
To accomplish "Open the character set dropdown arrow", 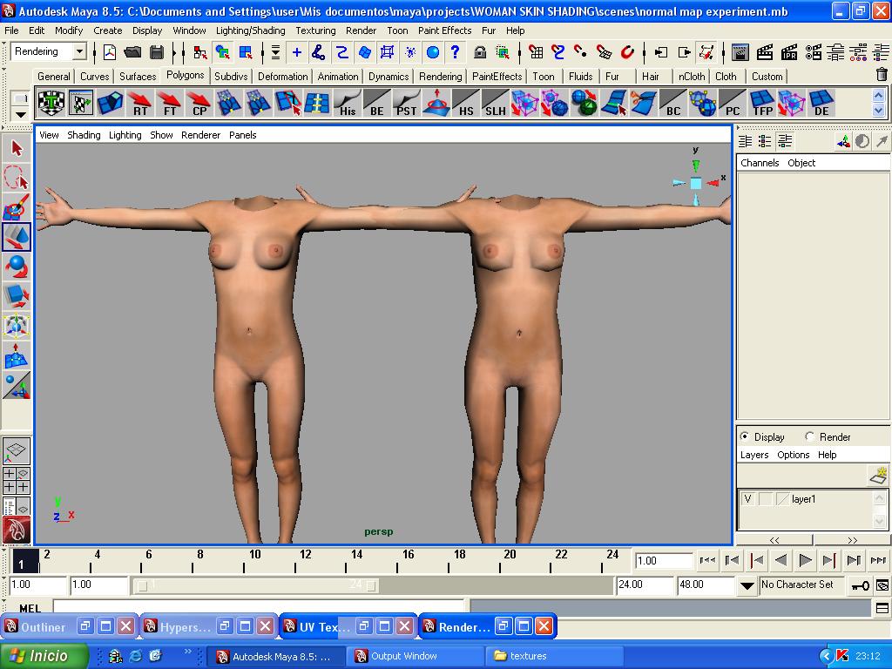I will pyautogui.click(x=747, y=585).
